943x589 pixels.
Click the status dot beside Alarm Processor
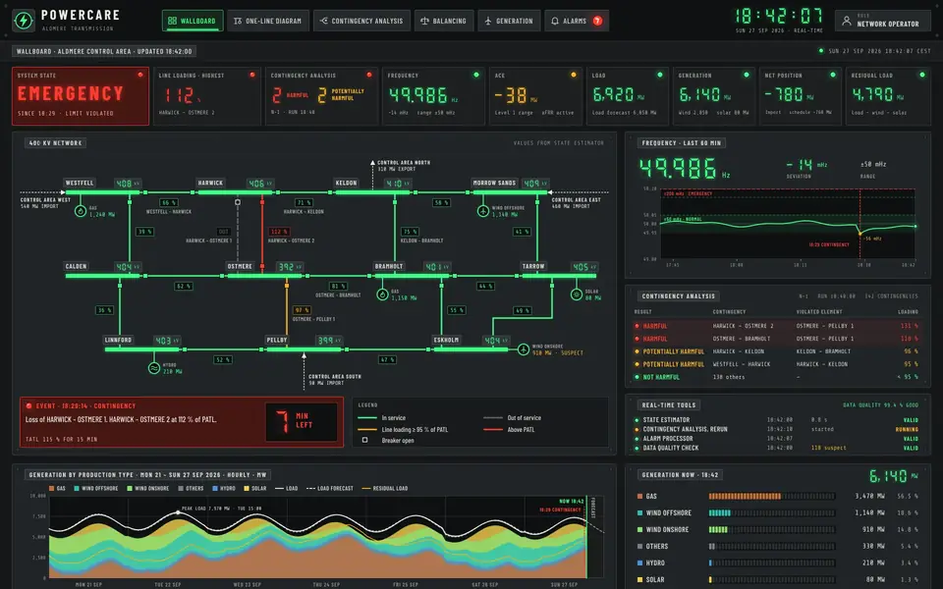(x=637, y=439)
